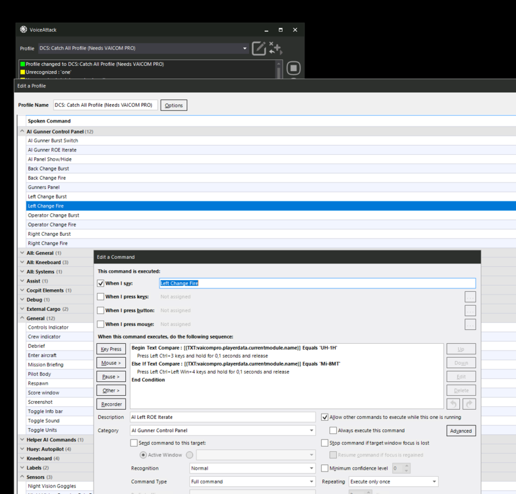The image size is (516, 494).
Task: Open the Mouse > action menu
Action: click(x=111, y=363)
